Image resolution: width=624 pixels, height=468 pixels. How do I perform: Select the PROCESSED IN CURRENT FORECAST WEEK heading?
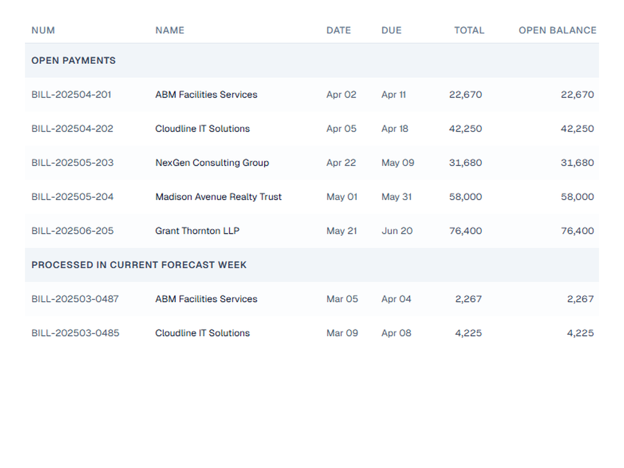tap(139, 265)
